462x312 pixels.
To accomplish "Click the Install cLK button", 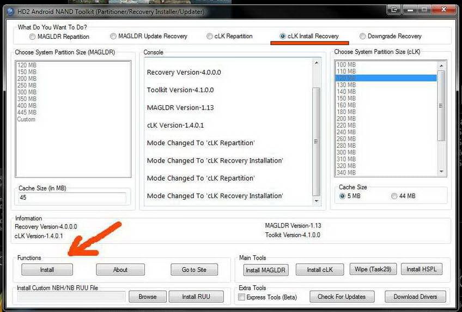I will pyautogui.click(x=320, y=269).
